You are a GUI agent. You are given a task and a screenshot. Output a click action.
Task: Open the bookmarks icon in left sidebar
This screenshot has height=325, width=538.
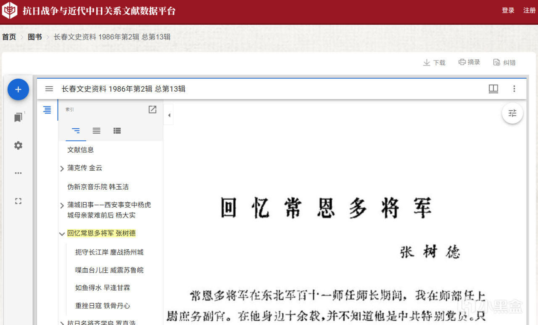(x=18, y=118)
